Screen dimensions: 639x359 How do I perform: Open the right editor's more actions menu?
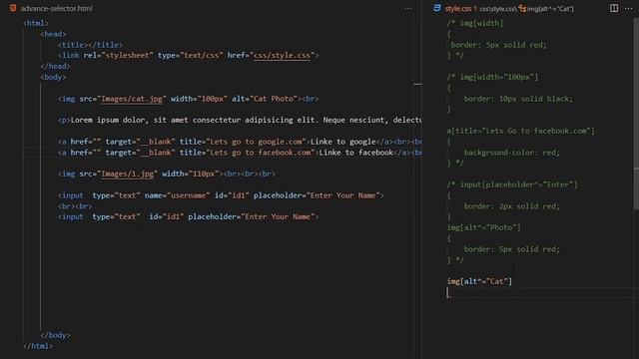[629, 8]
